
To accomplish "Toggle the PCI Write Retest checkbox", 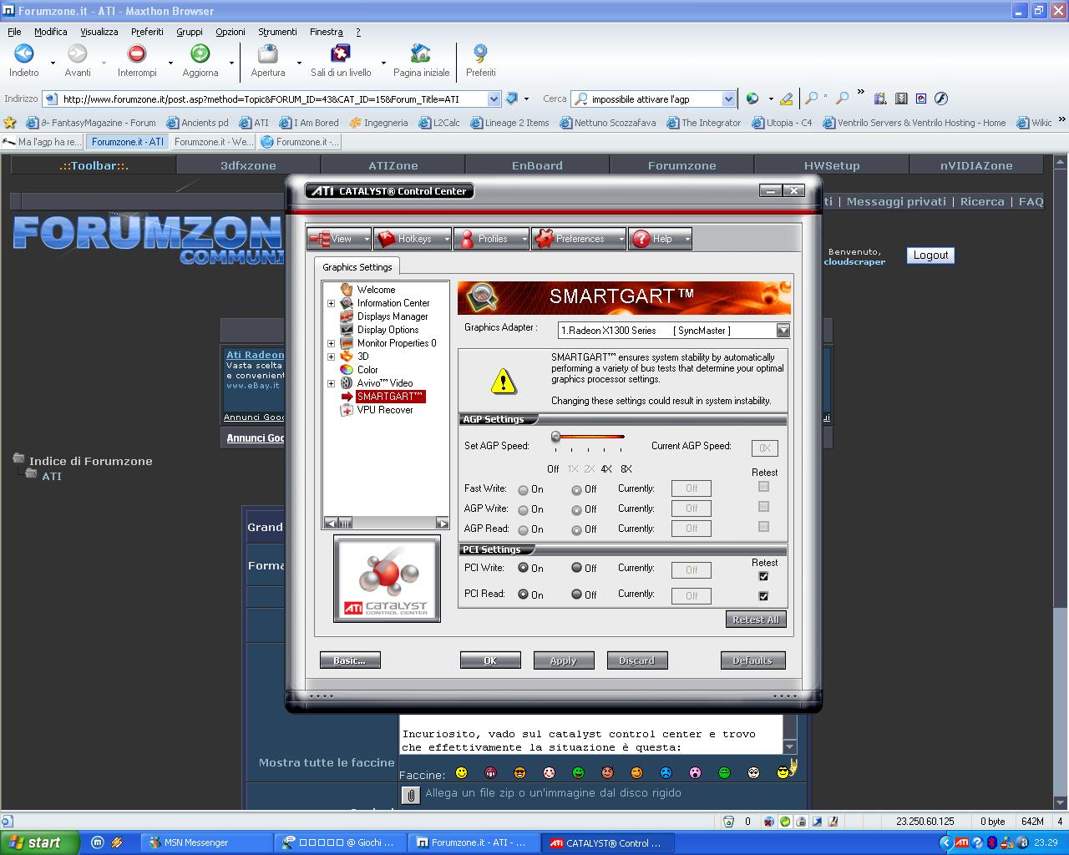I will point(763,576).
